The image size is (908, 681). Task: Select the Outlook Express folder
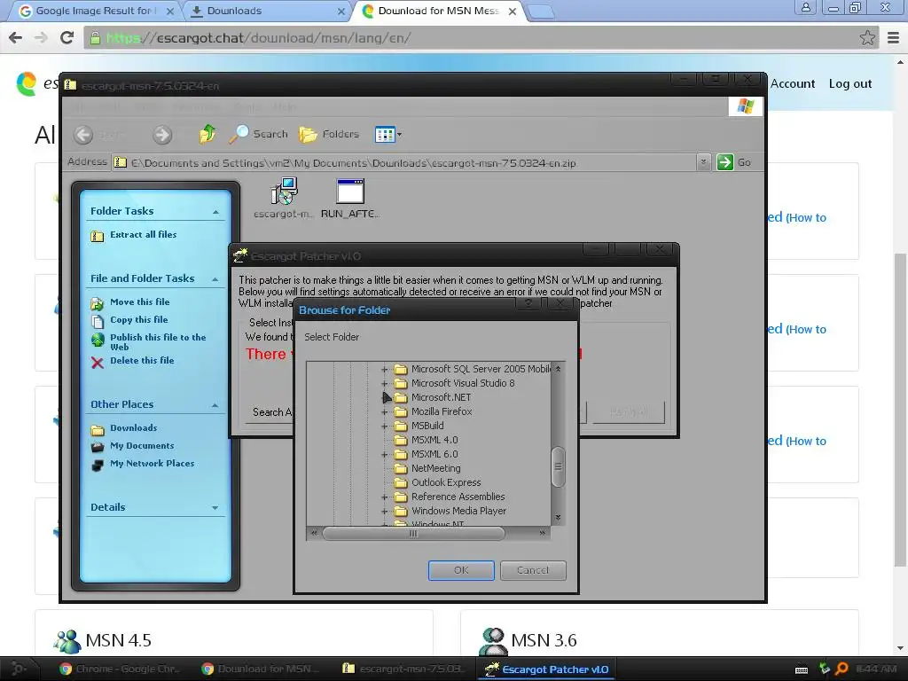tap(446, 482)
